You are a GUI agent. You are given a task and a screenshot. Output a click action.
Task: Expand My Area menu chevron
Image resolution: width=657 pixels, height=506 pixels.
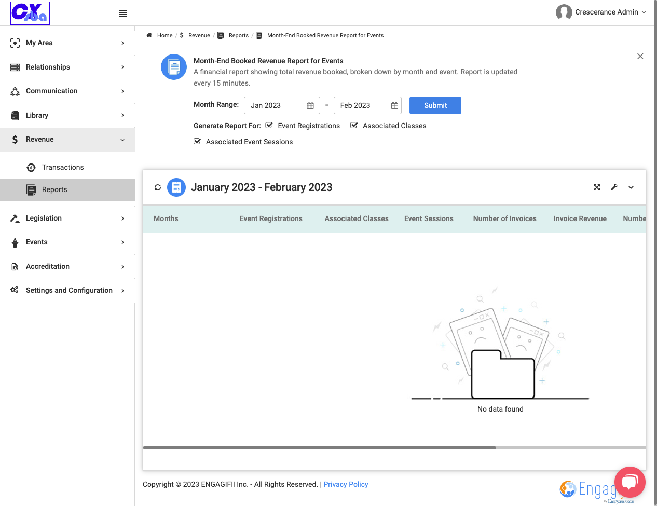pos(122,43)
